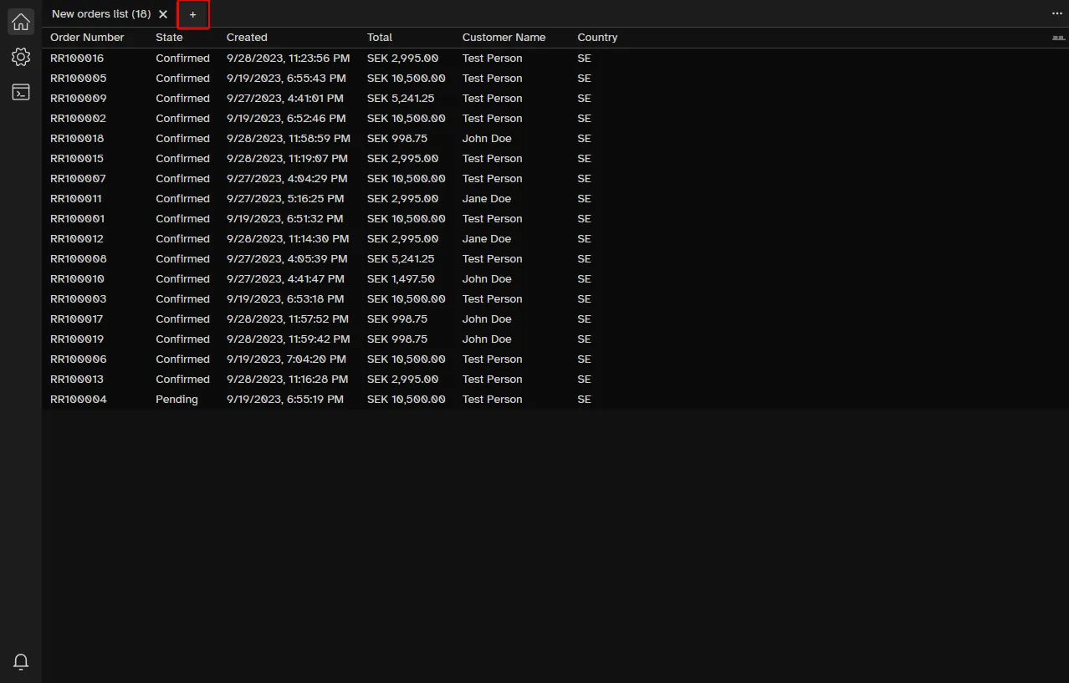Open the Home dashboard from the sidebar

(x=20, y=21)
